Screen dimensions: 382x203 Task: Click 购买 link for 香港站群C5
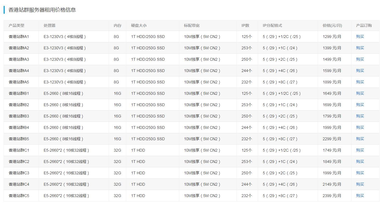coord(360,196)
